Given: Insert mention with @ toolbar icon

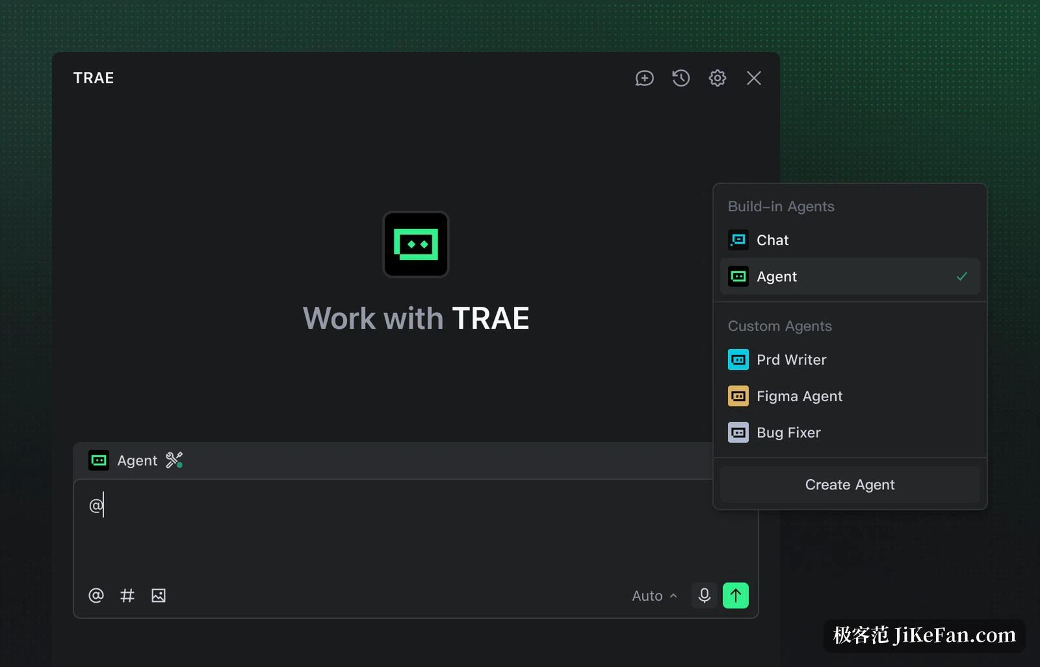Looking at the screenshot, I should tap(96, 595).
